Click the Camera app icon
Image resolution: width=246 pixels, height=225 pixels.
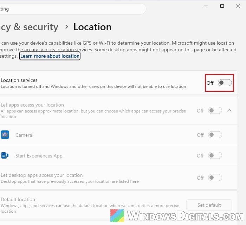tap(5, 135)
